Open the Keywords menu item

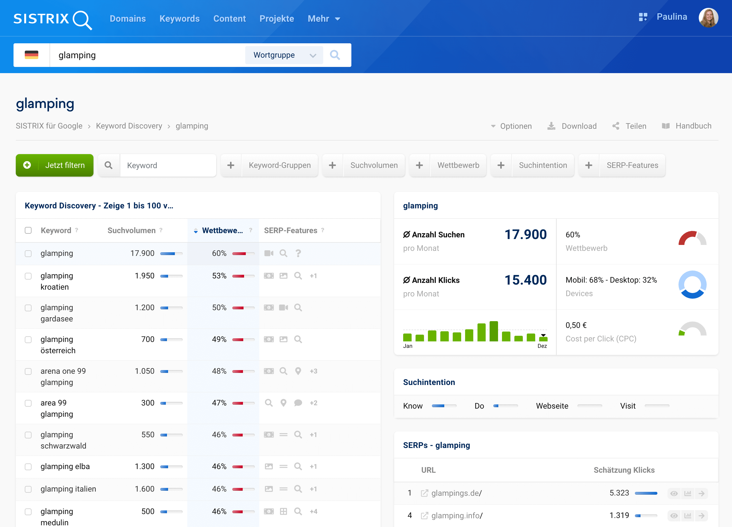(x=179, y=19)
